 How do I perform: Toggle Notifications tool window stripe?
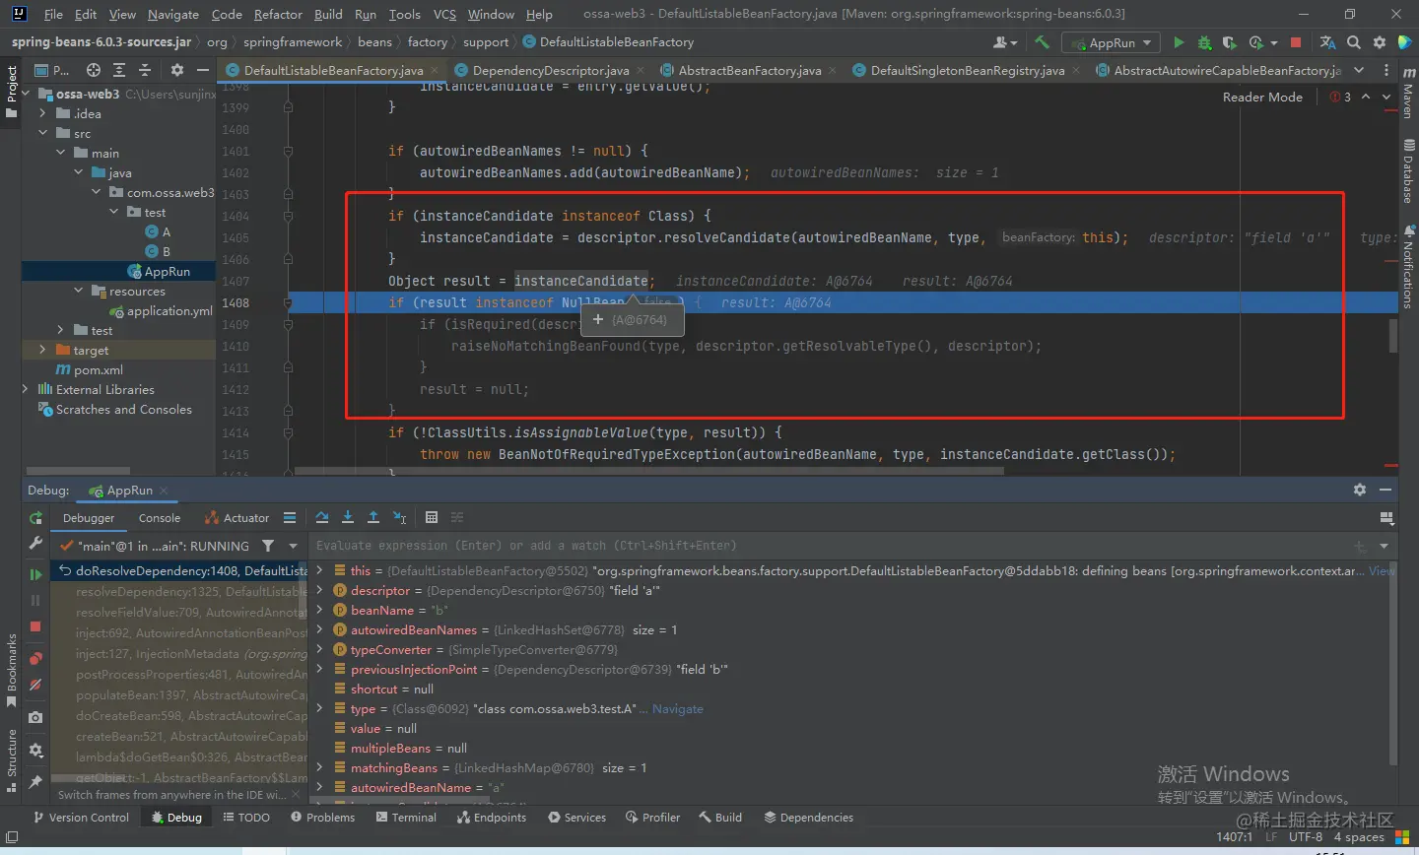1407,266
